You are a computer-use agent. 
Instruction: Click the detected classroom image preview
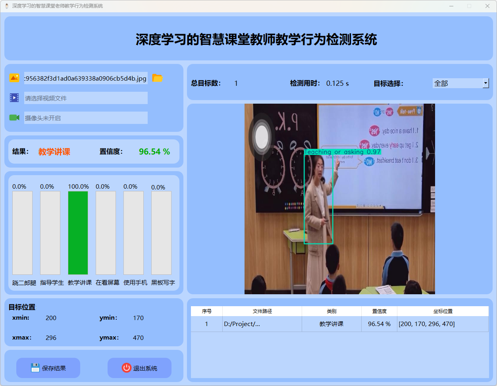340,199
